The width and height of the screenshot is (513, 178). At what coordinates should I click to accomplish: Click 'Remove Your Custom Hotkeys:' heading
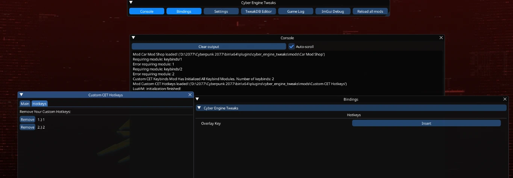click(x=45, y=112)
